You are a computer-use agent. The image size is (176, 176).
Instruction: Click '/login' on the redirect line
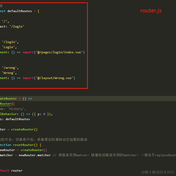pyautogui.click(x=17, y=27)
